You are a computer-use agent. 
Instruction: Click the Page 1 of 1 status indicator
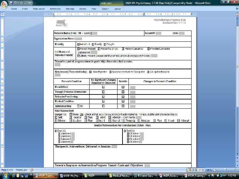tap(7, 170)
